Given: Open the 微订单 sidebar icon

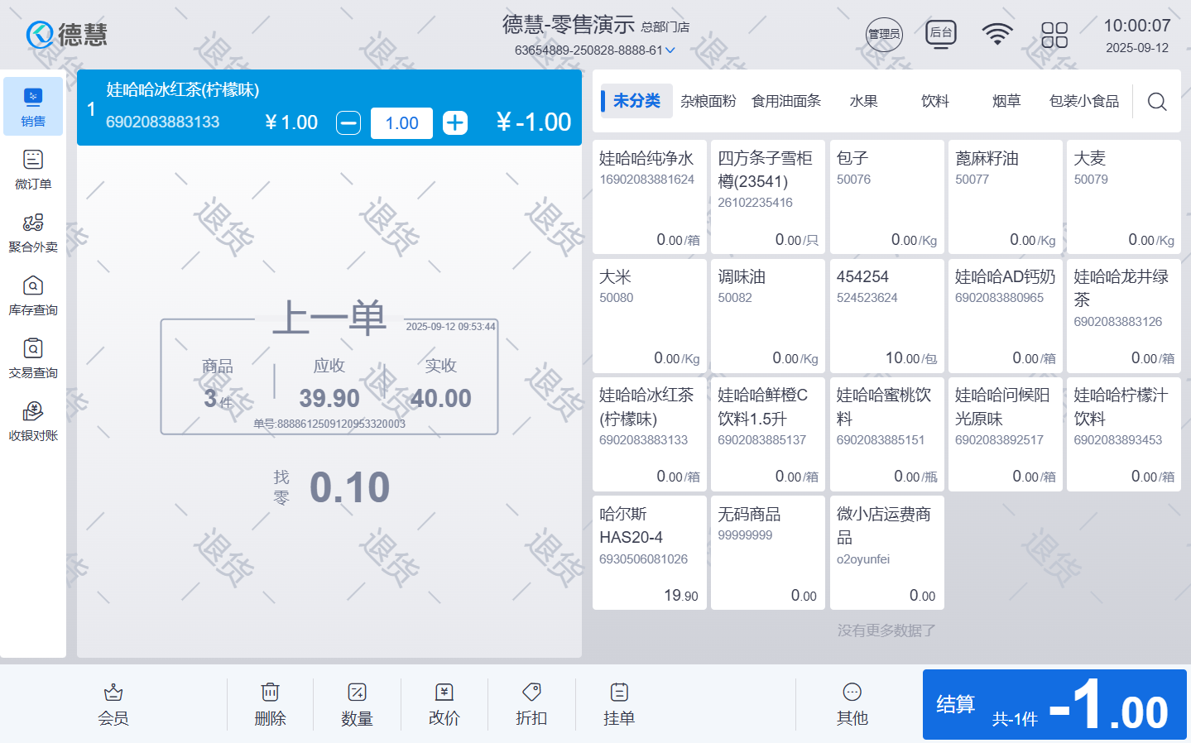Looking at the screenshot, I should [33, 170].
